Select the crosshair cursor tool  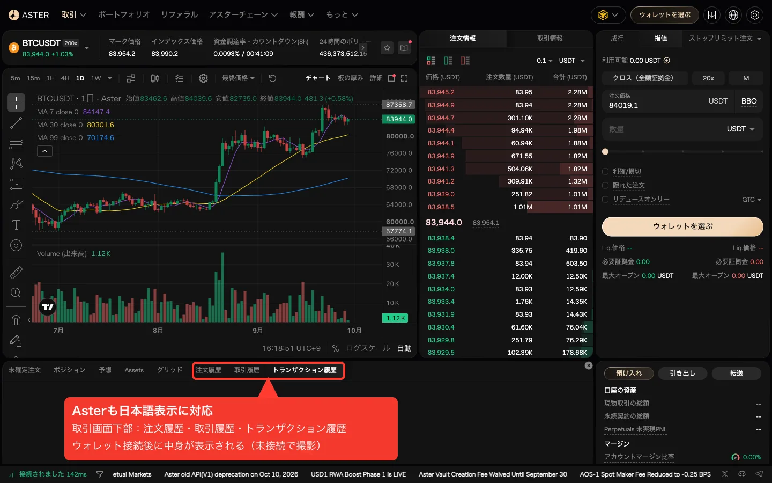[x=16, y=102]
